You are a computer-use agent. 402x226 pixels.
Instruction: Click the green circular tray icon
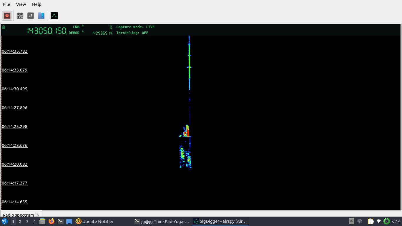point(387,221)
